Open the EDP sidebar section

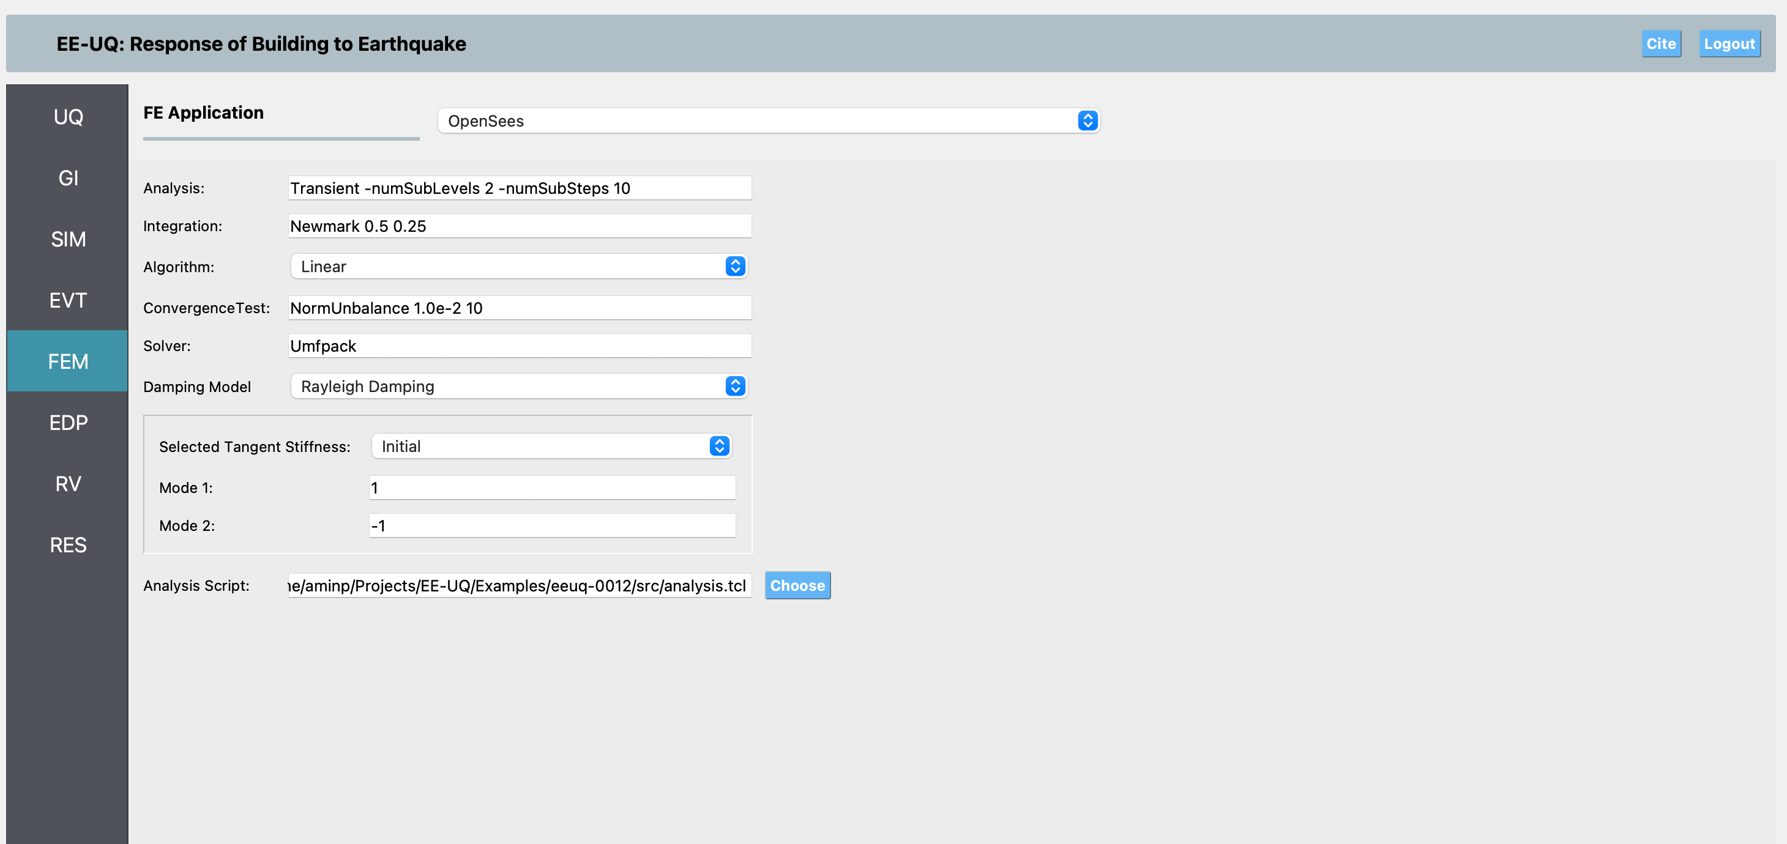click(68, 423)
